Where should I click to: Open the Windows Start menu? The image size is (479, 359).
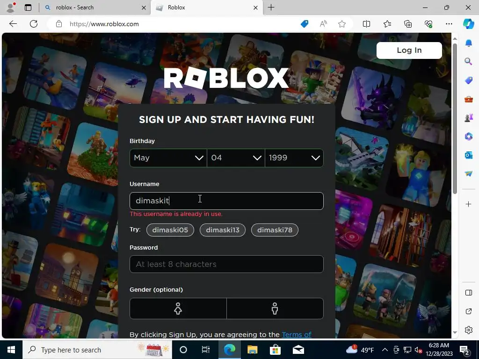11,350
